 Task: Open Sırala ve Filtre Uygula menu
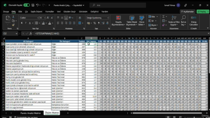(x=174, y=21)
